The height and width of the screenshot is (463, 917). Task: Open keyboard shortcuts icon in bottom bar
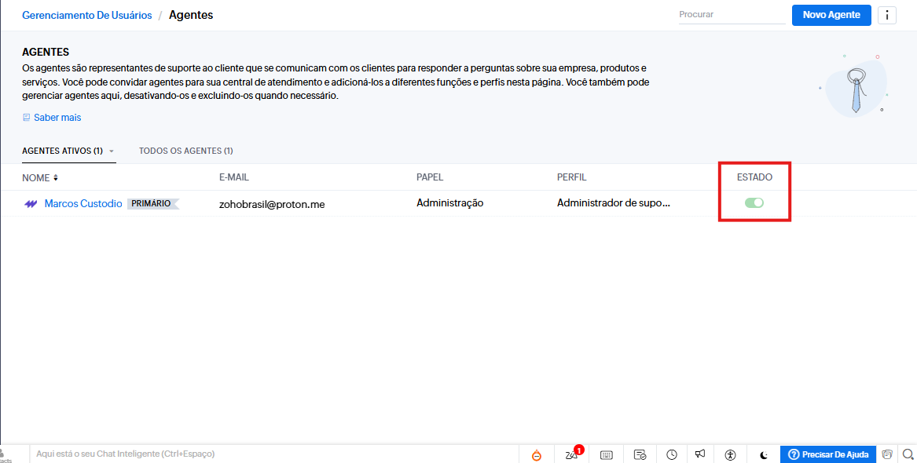(607, 455)
